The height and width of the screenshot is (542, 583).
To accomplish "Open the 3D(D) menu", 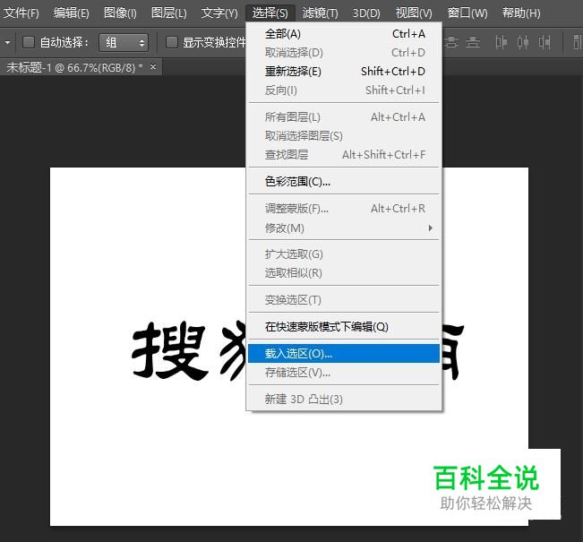I will (366, 13).
